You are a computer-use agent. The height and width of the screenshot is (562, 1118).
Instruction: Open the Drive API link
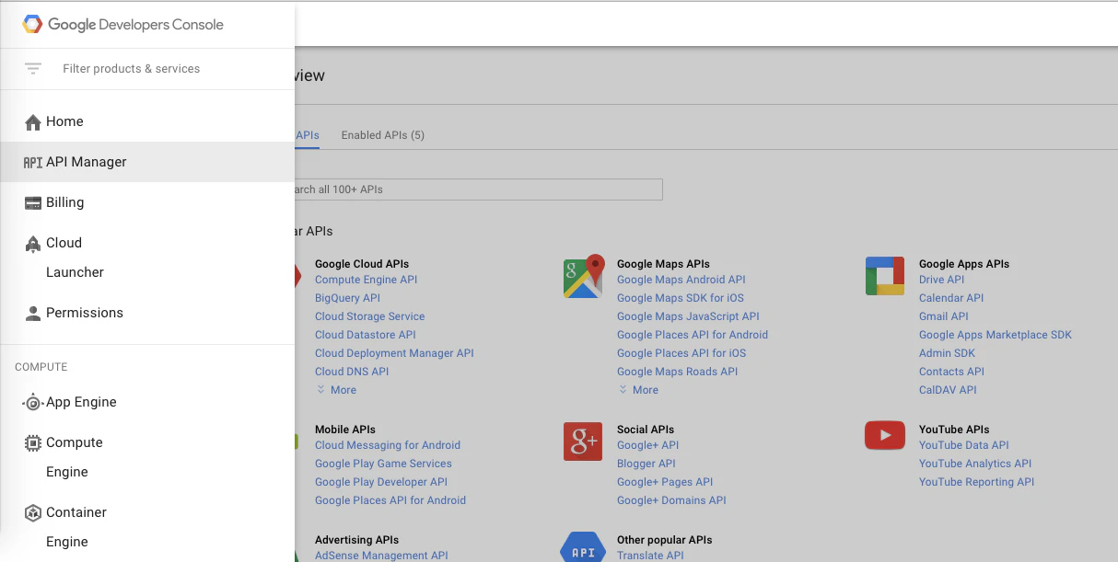pyautogui.click(x=941, y=280)
